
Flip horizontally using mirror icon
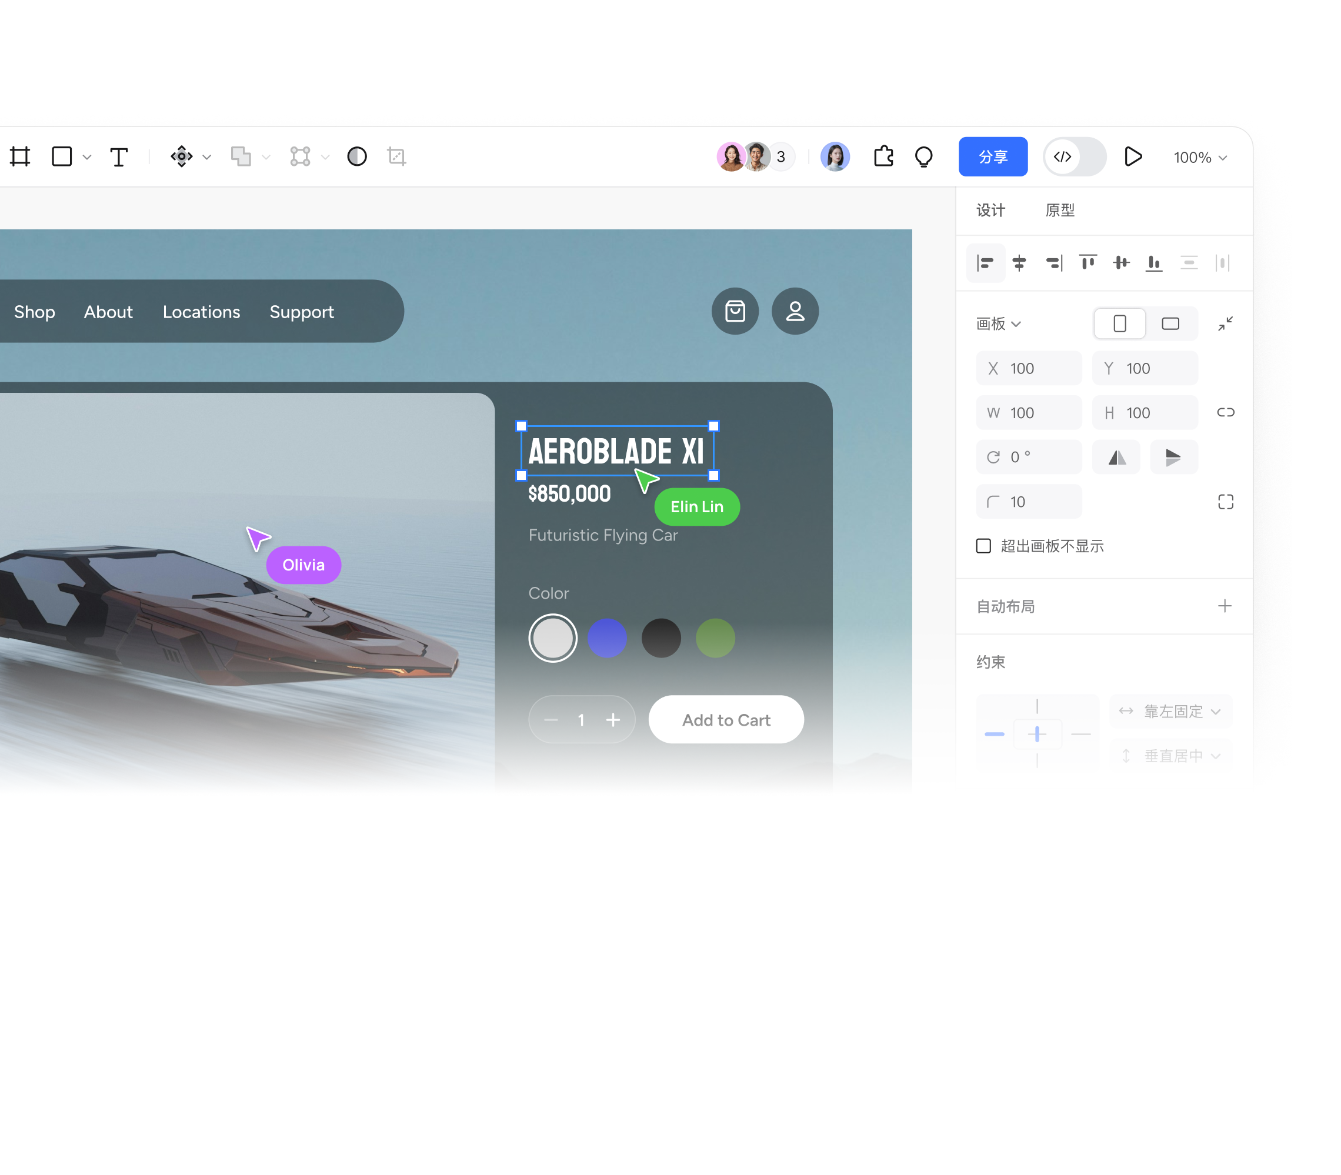click(1116, 457)
